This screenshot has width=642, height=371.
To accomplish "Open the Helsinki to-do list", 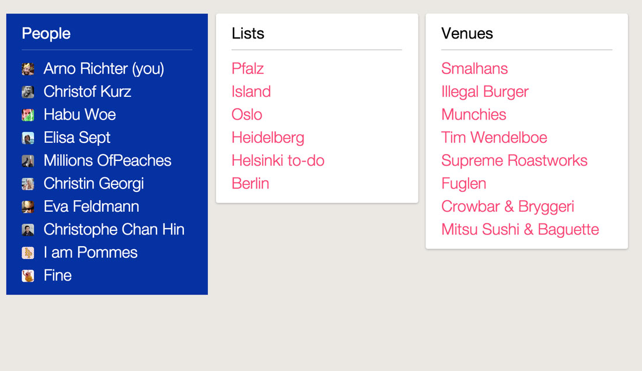I will pos(278,160).
